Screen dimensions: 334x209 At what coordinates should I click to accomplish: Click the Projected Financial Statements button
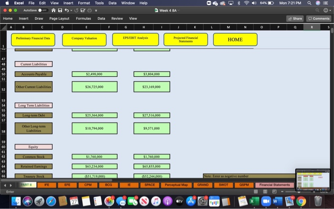coord(186,40)
